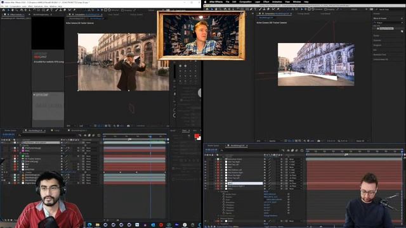Select the Selection tool in right window
Viewport: 406px width, 228px height.
212,9
